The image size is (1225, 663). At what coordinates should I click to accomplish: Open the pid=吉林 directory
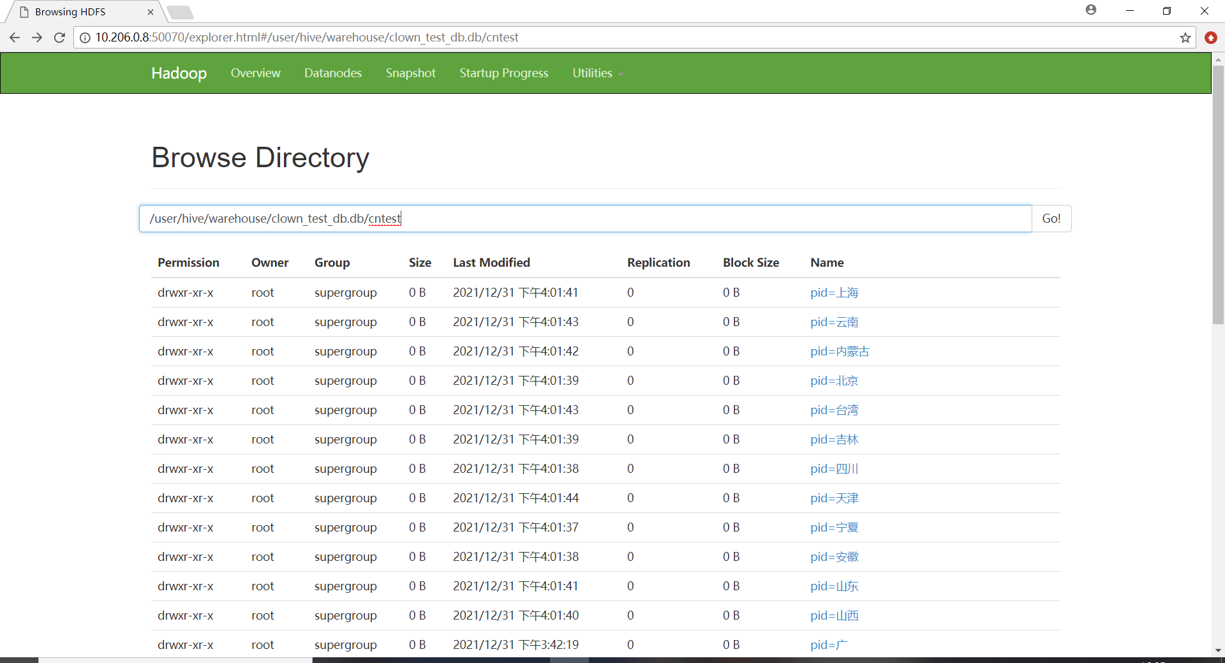point(834,440)
